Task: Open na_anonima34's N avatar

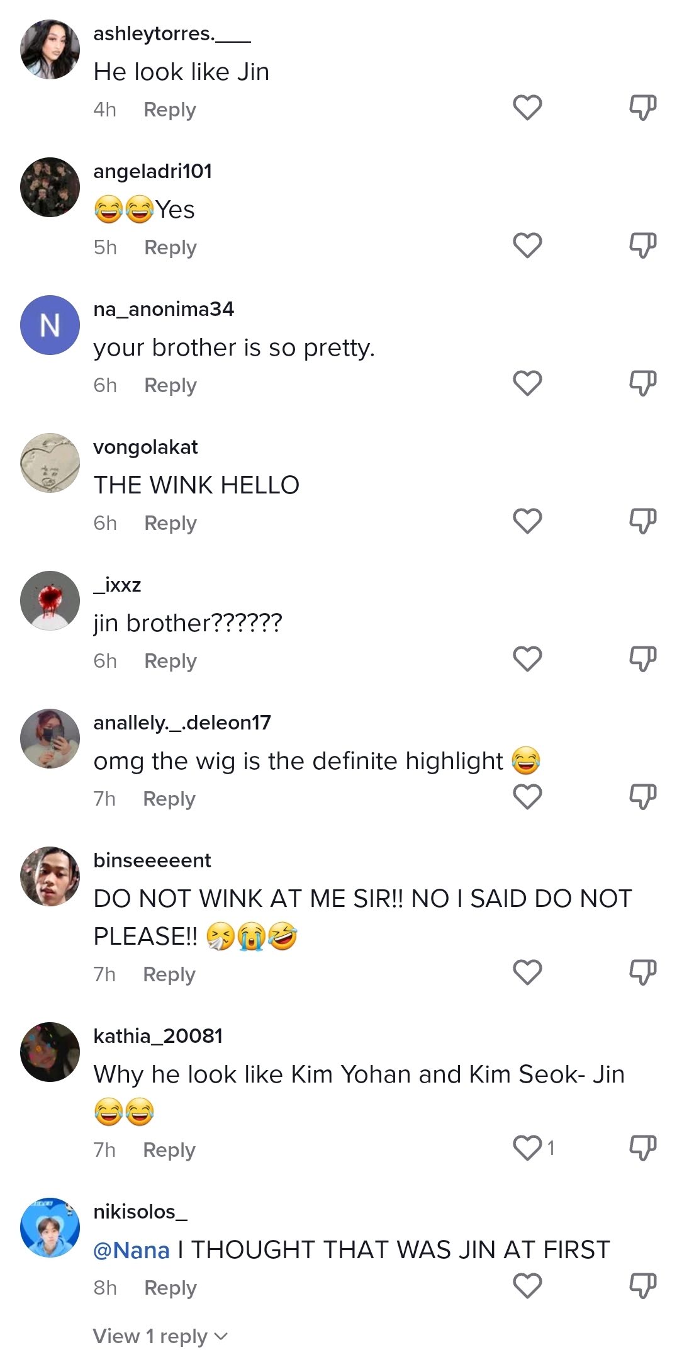Action: (50, 325)
